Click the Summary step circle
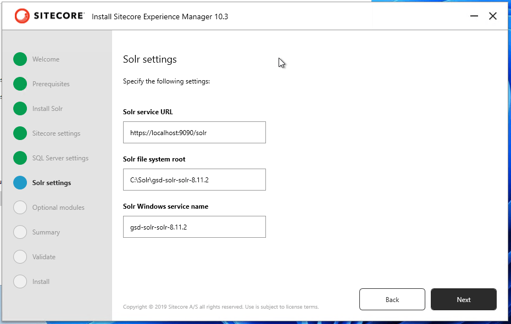The width and height of the screenshot is (511, 324). [x=20, y=232]
